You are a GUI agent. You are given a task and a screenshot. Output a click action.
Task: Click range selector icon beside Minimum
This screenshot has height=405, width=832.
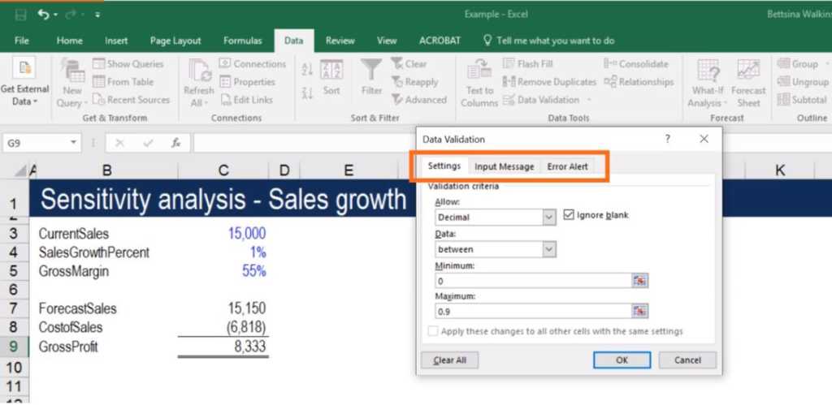tap(640, 281)
